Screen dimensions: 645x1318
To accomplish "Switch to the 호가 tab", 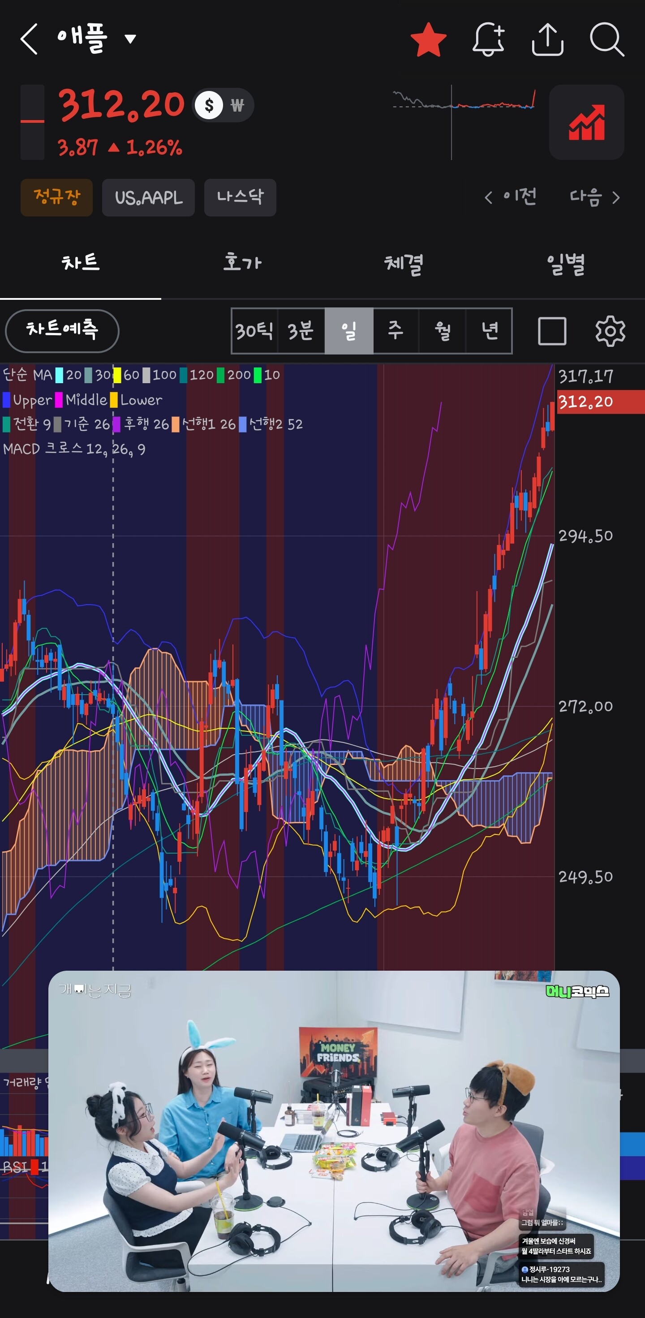I will pos(242,263).
